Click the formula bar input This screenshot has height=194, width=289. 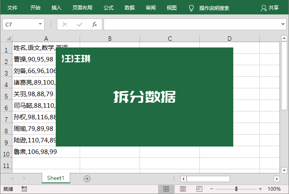click(192, 24)
